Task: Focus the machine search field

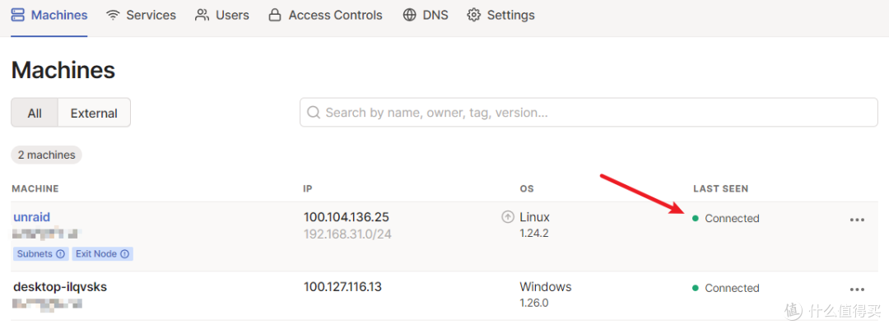Action: [589, 112]
